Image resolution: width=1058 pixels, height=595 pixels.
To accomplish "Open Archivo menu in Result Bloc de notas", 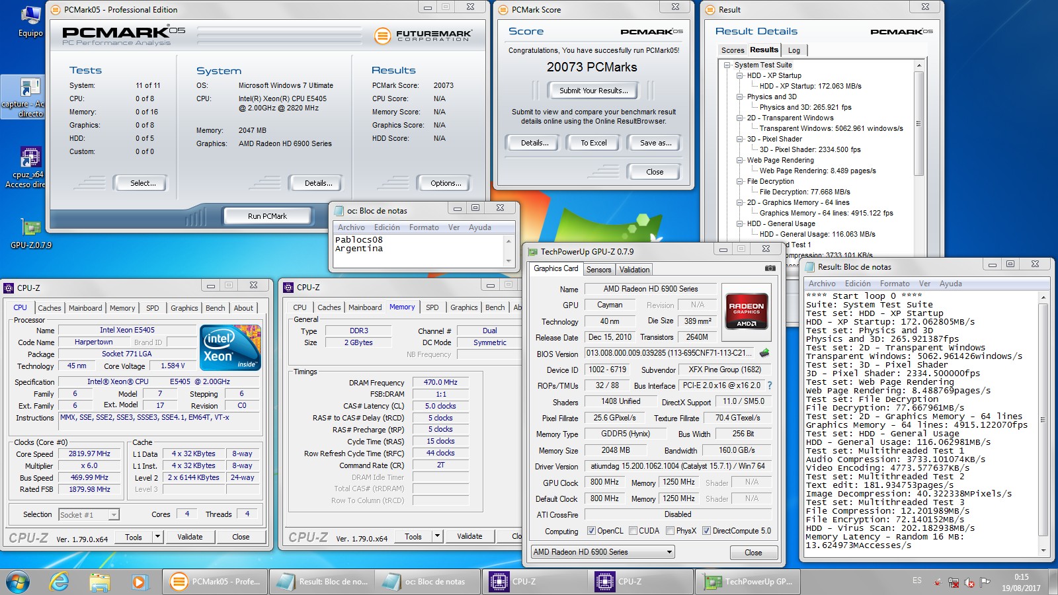I will pos(822,284).
